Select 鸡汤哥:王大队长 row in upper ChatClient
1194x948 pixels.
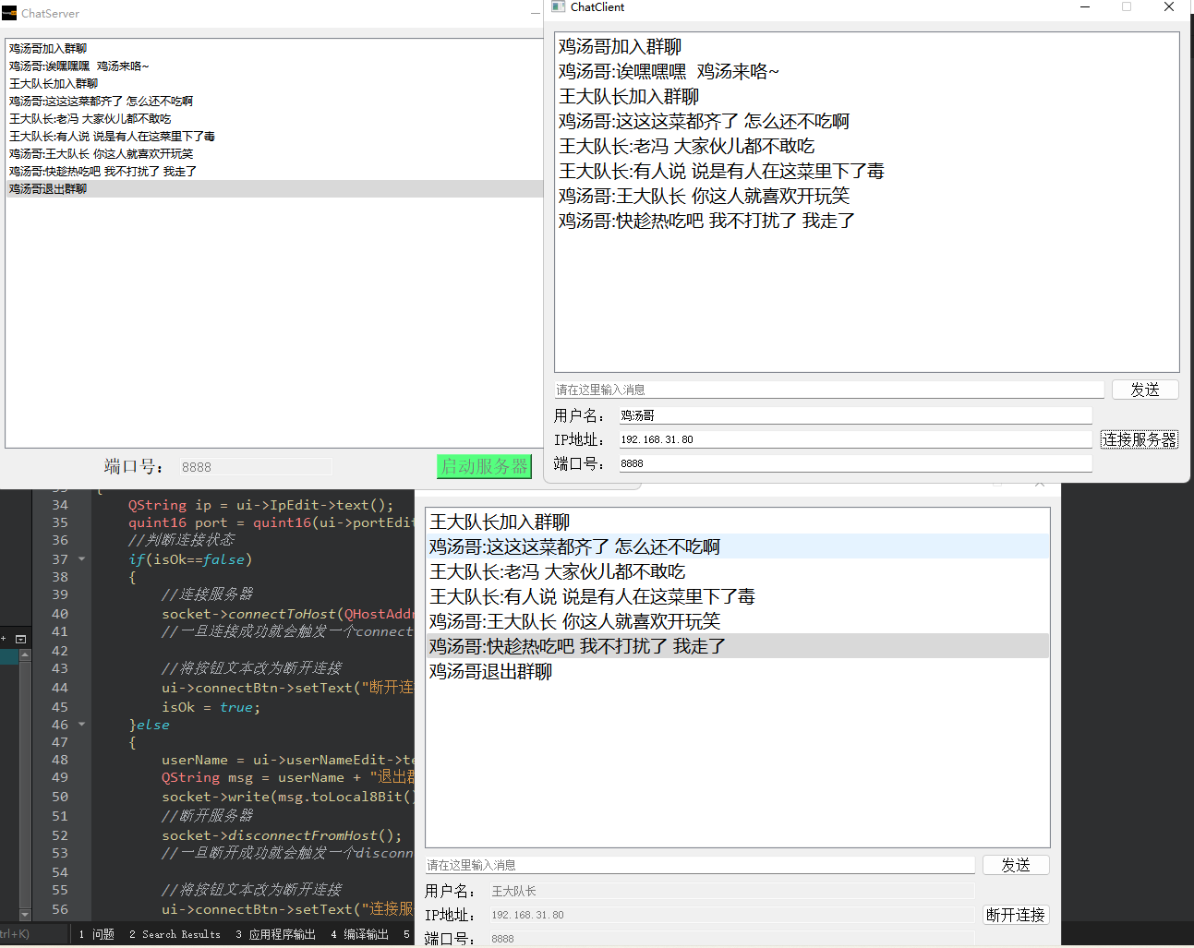(867, 196)
